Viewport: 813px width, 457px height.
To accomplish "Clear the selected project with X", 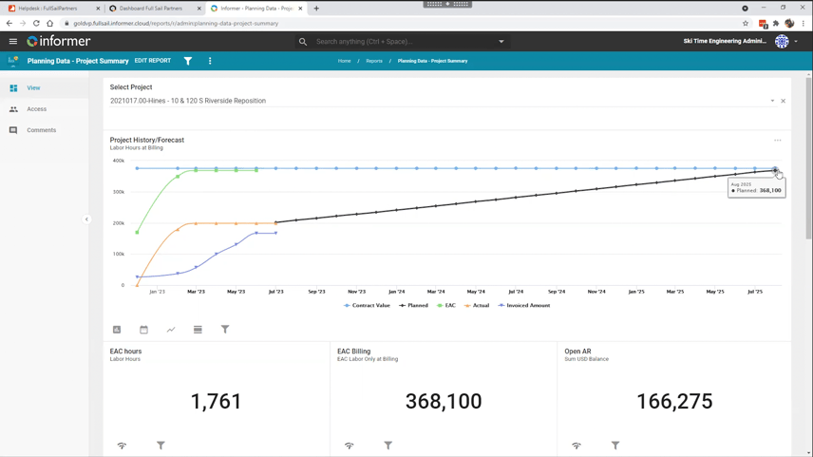I will tap(783, 101).
